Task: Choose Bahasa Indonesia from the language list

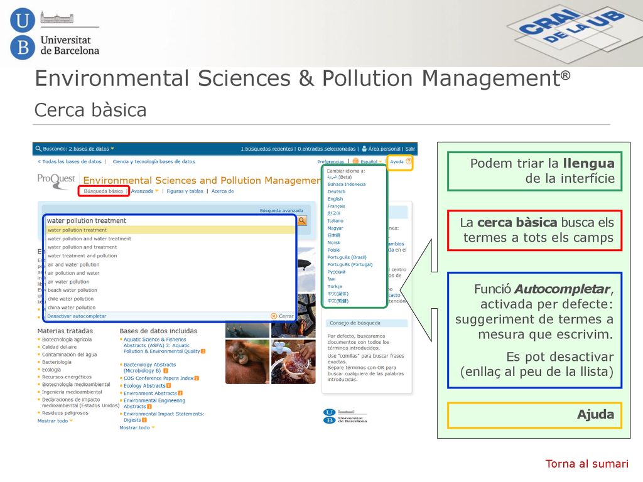Action: click(347, 184)
